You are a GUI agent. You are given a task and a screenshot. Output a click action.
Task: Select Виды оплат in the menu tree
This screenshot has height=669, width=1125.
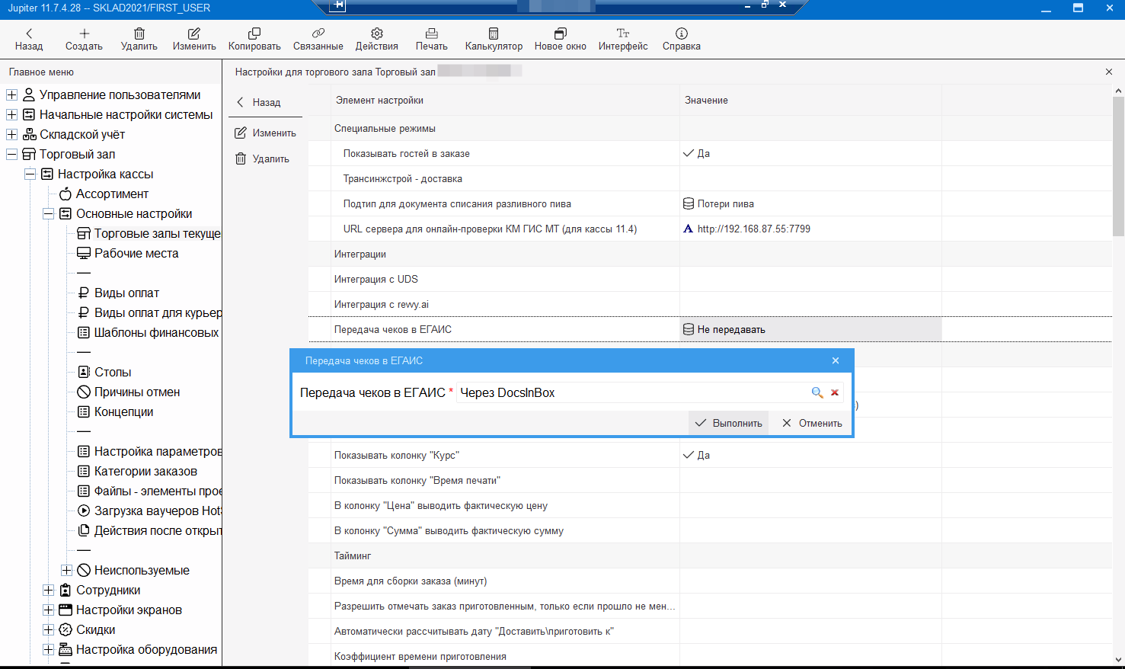[x=126, y=293]
